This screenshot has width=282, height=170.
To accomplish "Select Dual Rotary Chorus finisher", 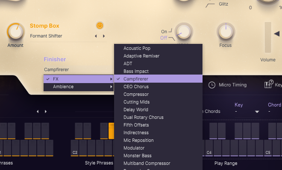I will click(x=158, y=117).
